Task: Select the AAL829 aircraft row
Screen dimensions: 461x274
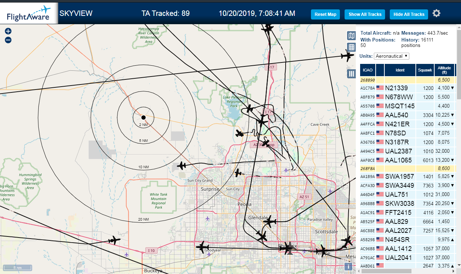Action: click(408, 222)
